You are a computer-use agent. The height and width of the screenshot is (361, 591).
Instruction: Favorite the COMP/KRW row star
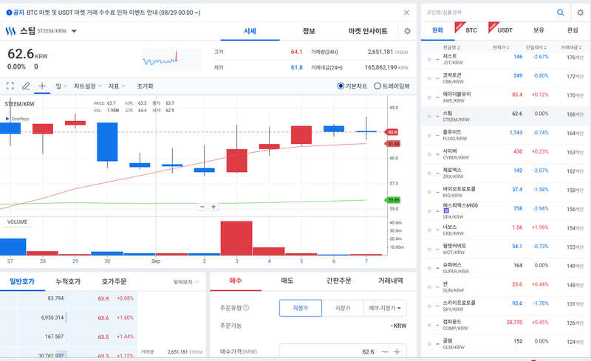(429, 325)
